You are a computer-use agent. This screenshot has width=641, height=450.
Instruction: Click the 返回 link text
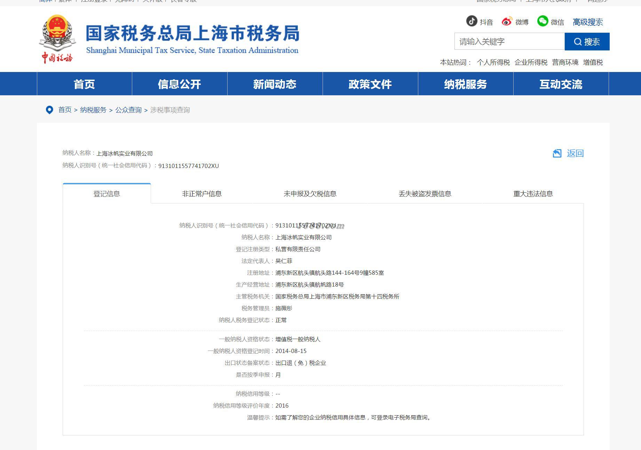[x=575, y=153]
